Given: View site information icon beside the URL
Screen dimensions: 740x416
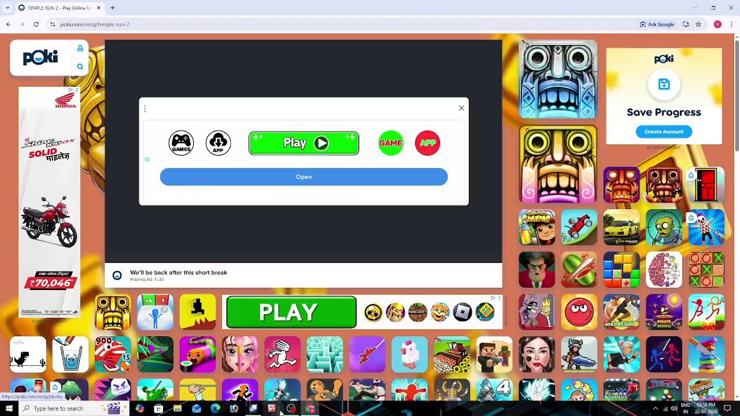Looking at the screenshot, I should pyautogui.click(x=52, y=24).
